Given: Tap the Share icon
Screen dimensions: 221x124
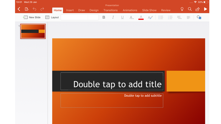Looking at the screenshot, I should point(197,9).
